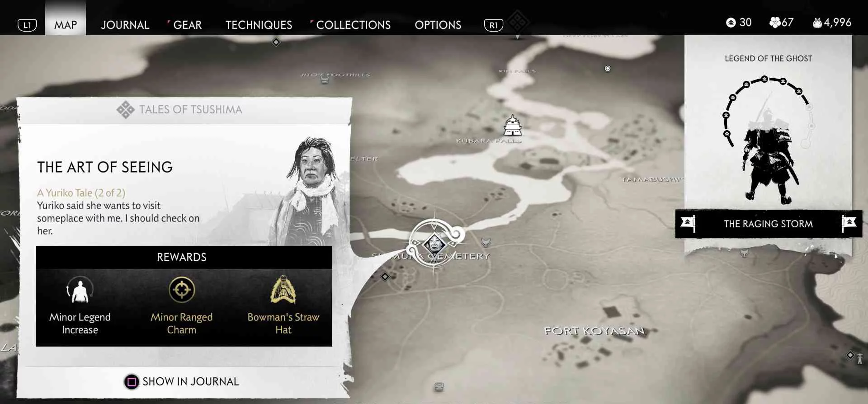
Task: Select the Minor Ranged Charm reward icon
Action: 182,290
